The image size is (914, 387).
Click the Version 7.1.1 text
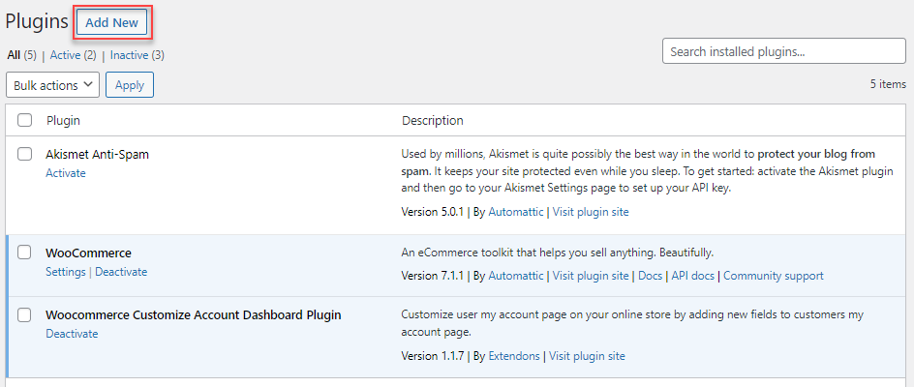coord(433,276)
